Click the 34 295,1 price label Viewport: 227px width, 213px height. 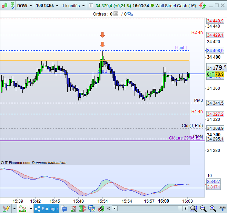[x=215, y=139]
